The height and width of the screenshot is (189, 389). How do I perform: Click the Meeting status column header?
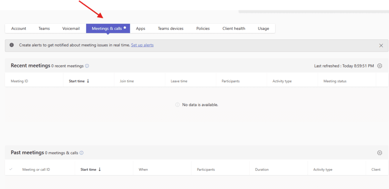tap(335, 81)
